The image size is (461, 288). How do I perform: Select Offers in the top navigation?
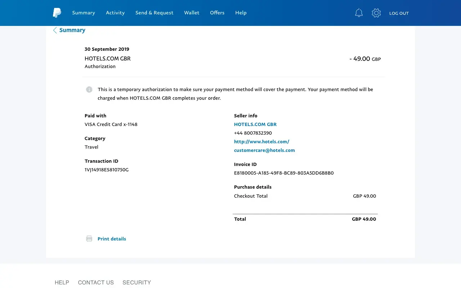coord(217,13)
